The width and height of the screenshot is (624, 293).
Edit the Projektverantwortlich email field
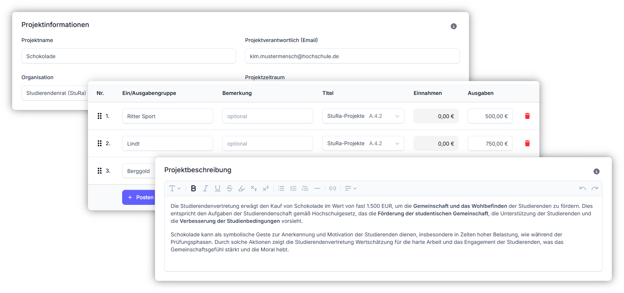(352, 56)
